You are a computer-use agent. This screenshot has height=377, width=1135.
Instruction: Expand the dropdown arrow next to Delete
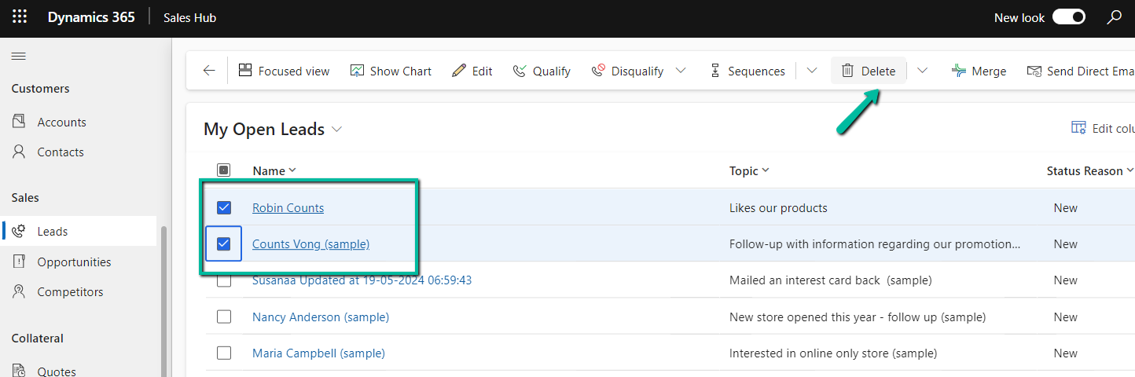tap(923, 71)
